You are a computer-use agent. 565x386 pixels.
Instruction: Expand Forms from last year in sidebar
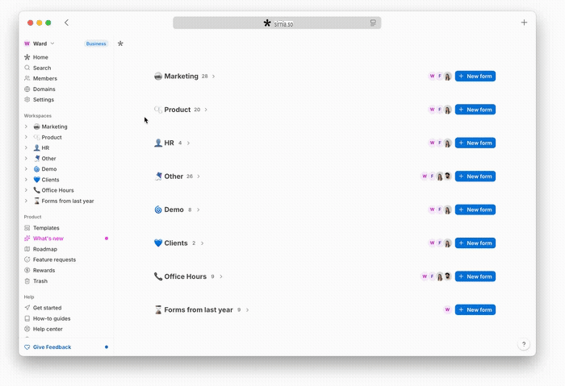click(x=26, y=201)
